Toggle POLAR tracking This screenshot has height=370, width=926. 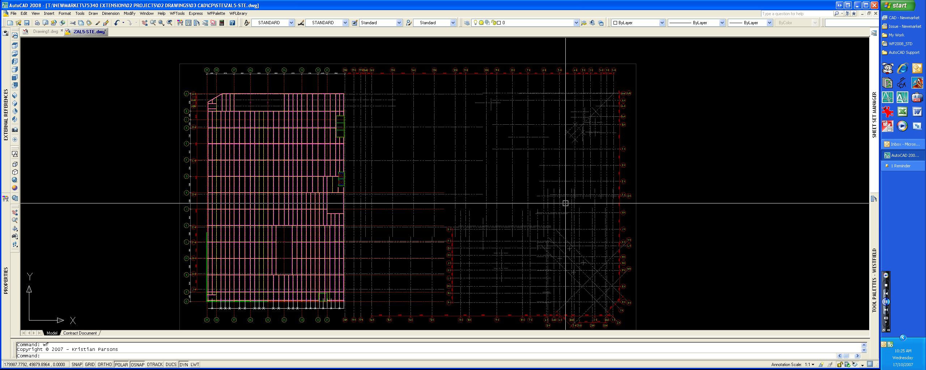(122, 364)
